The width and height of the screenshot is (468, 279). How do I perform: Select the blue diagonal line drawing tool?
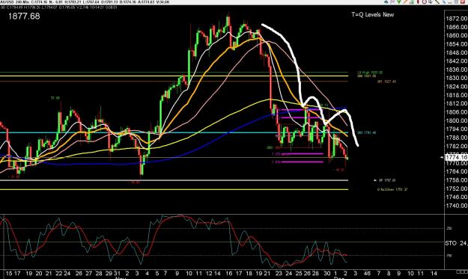[x=444, y=1]
